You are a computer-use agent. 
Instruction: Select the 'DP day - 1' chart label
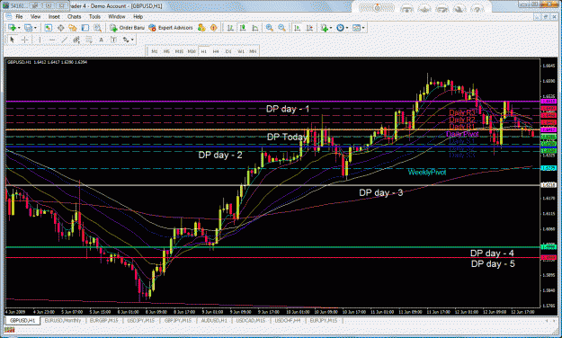288,109
